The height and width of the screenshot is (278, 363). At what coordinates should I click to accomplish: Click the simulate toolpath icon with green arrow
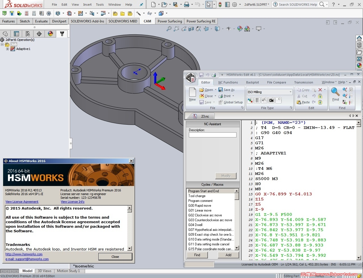(5, 13)
